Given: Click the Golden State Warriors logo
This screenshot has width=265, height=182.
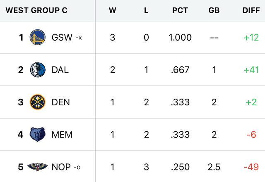Looking at the screenshot, I should [37, 37].
